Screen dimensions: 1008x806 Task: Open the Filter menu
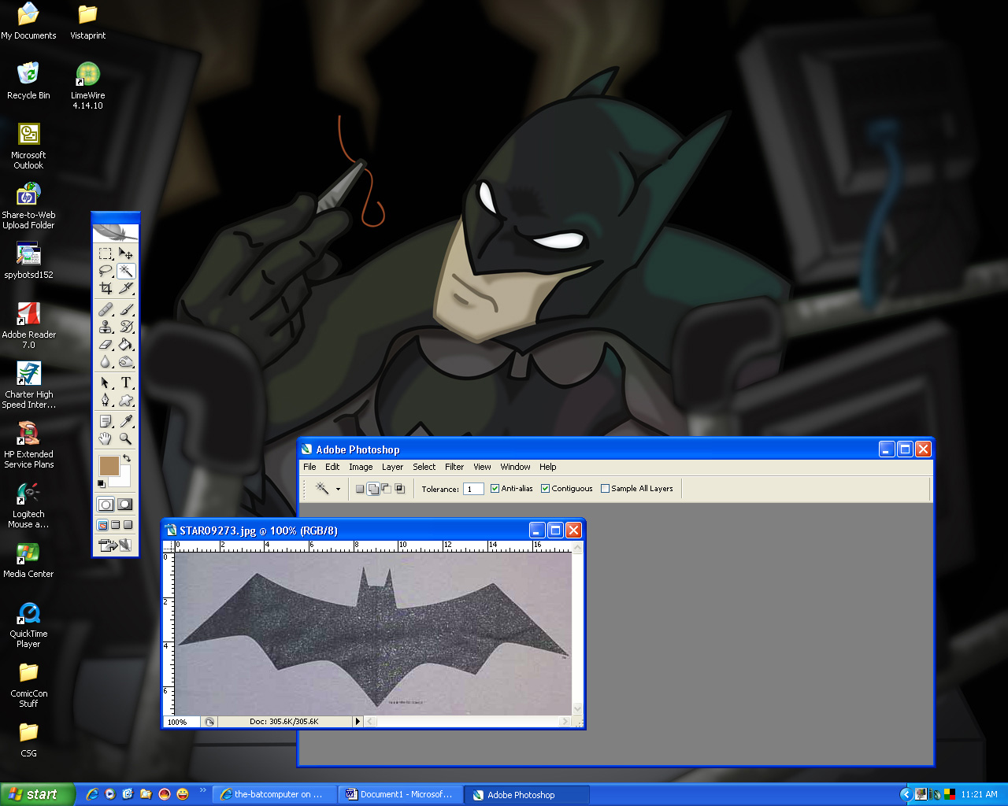[454, 467]
